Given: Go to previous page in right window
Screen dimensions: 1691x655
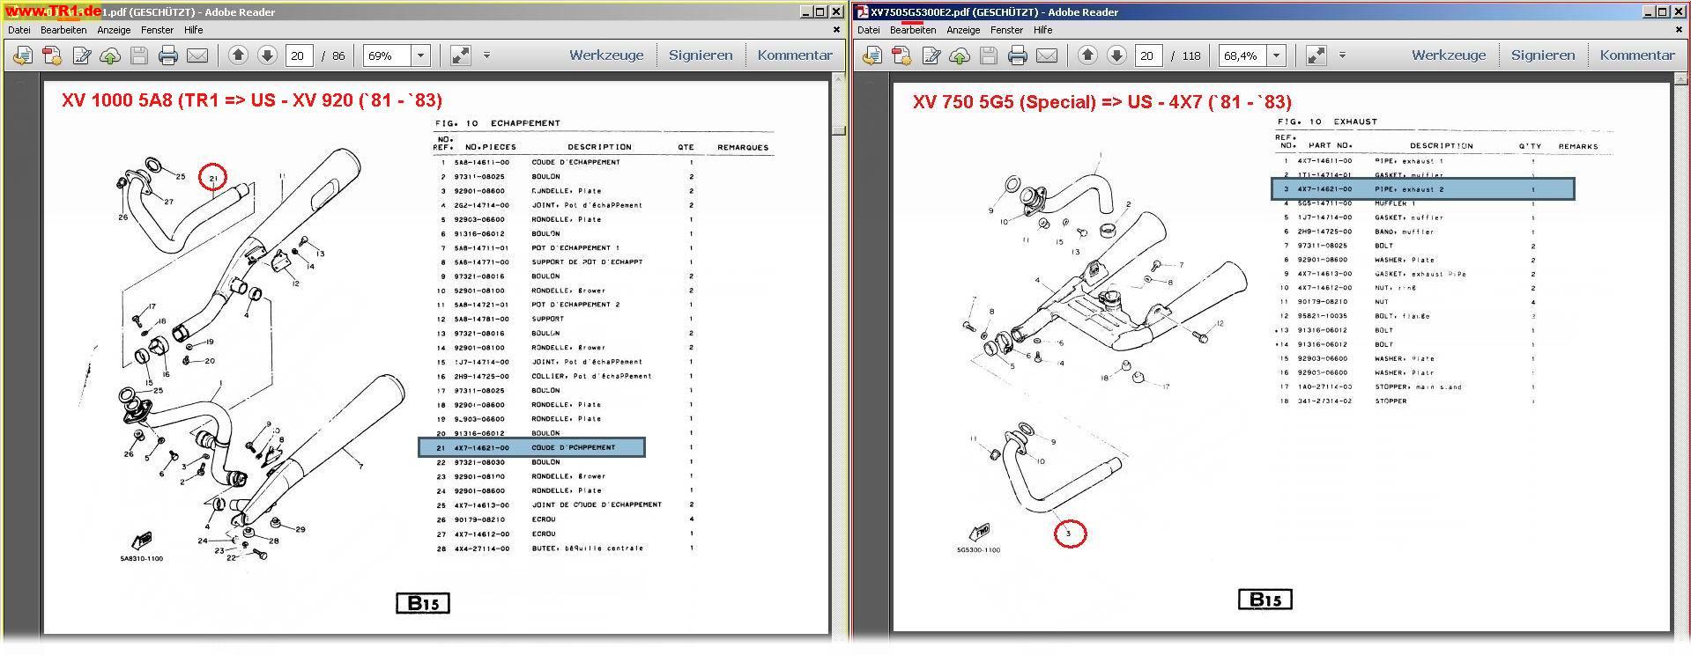Looking at the screenshot, I should [1087, 55].
